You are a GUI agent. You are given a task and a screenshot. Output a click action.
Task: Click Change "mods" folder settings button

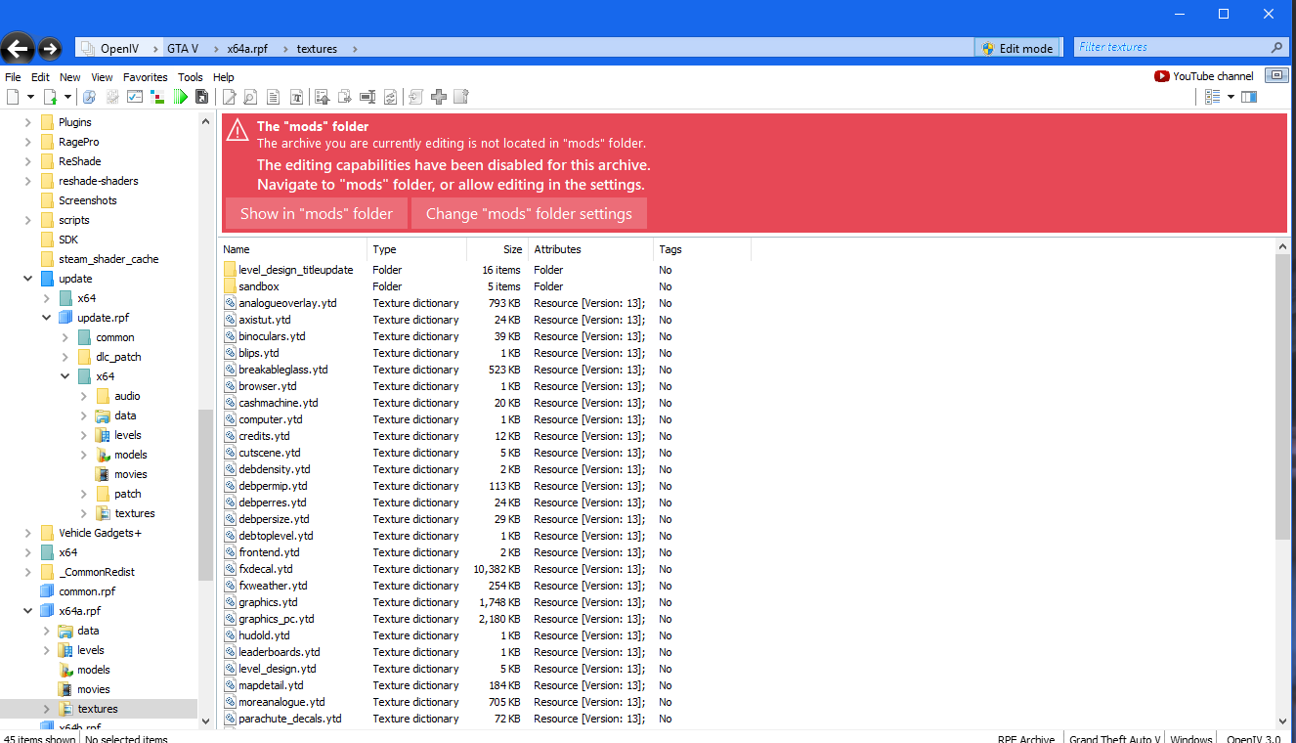click(529, 214)
